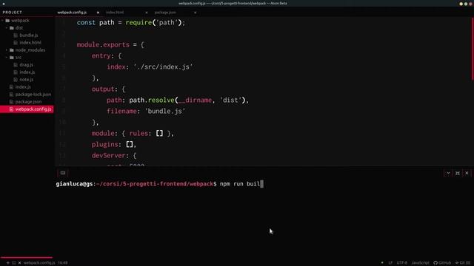Open package.json in the project tree
Image resolution: width=474 pixels, height=266 pixels.
coord(28,102)
